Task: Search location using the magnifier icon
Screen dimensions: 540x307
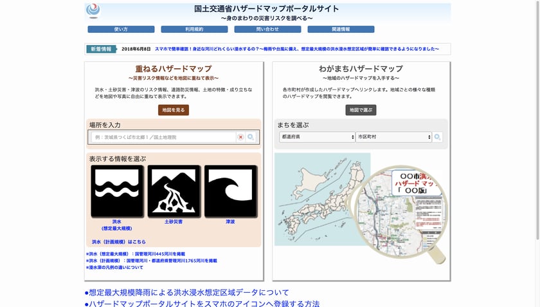Action: 251,137
